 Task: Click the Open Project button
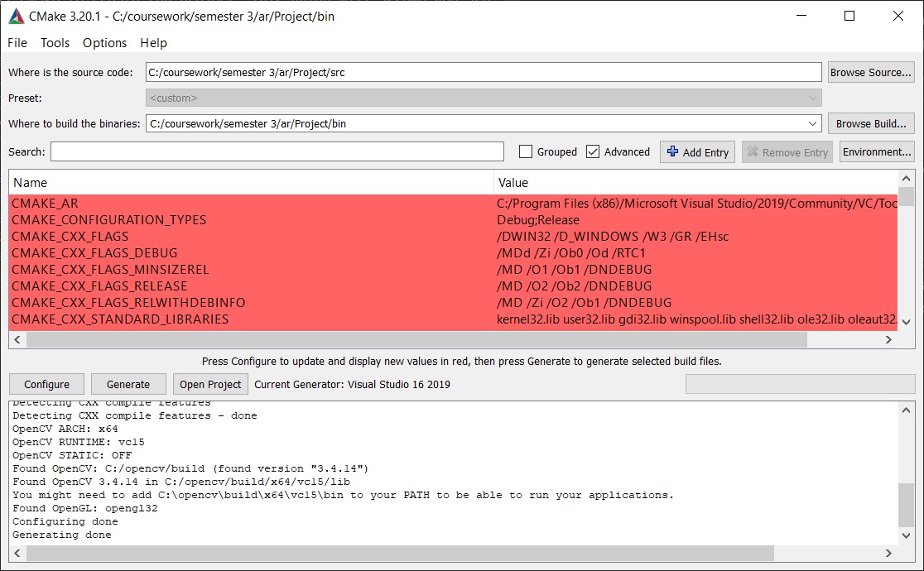coord(210,384)
